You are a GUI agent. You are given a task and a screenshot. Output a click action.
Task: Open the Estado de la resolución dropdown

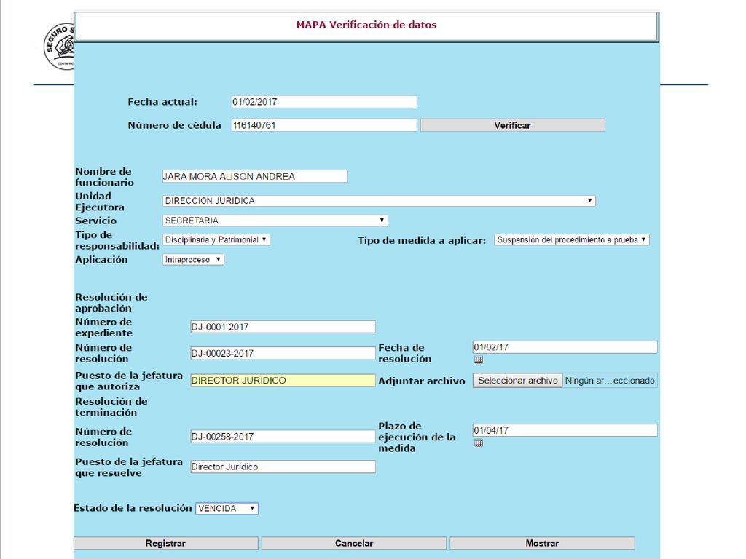click(227, 509)
